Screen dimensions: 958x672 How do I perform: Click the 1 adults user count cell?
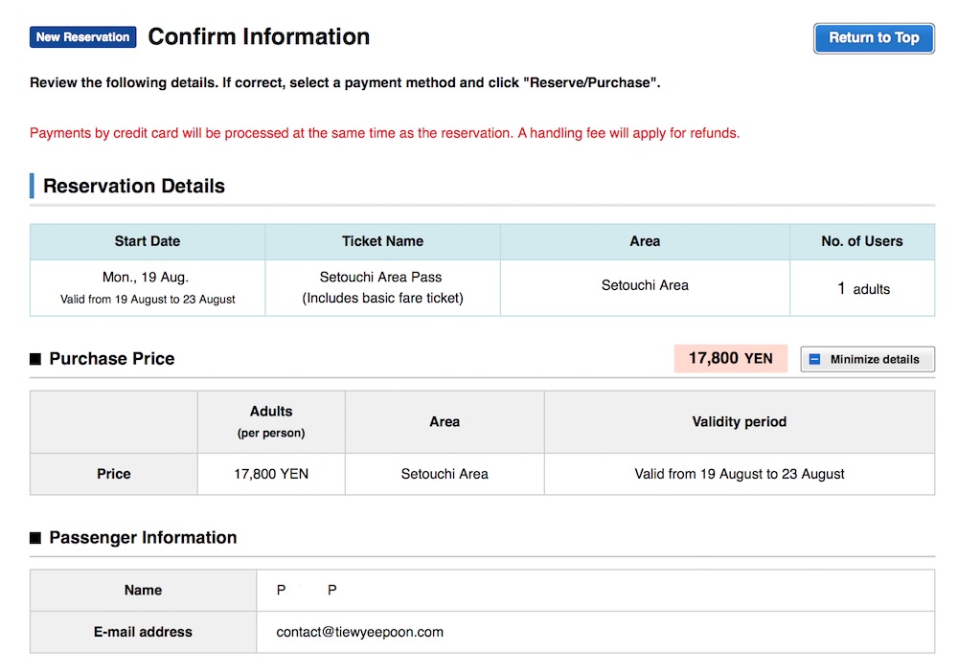(x=861, y=288)
